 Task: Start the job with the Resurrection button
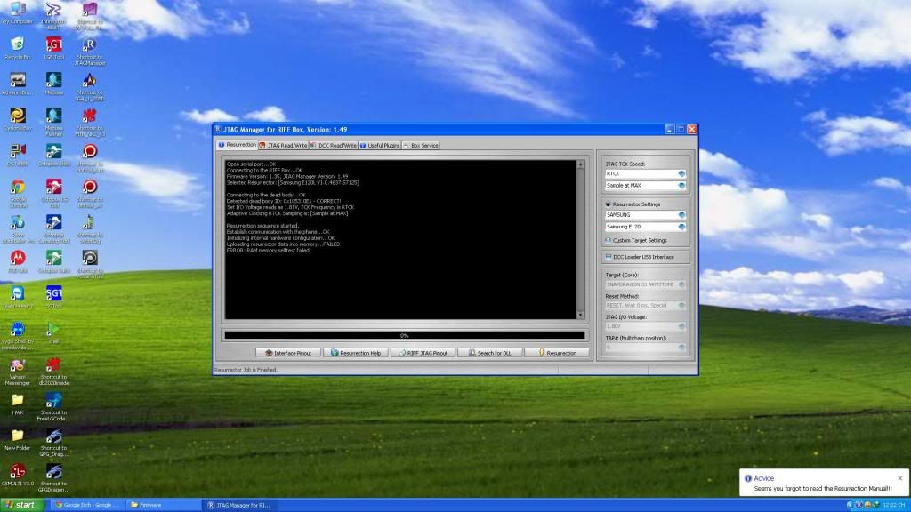[557, 353]
